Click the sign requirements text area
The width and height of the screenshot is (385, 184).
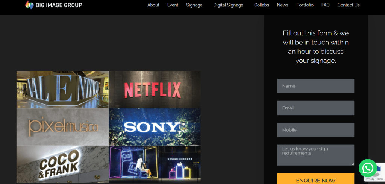[x=315, y=155]
